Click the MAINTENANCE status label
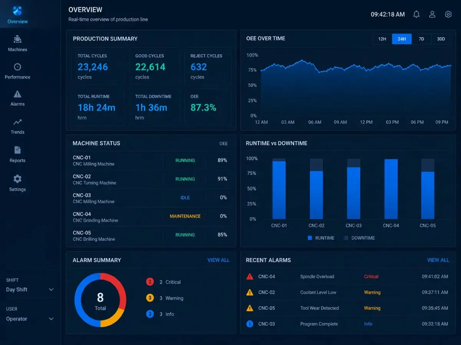 [185, 216]
